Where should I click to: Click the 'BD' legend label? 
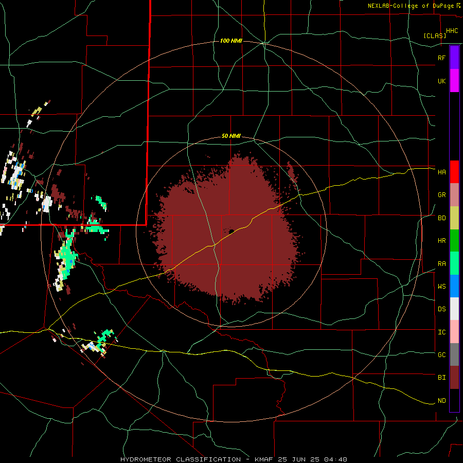pyautogui.click(x=441, y=218)
